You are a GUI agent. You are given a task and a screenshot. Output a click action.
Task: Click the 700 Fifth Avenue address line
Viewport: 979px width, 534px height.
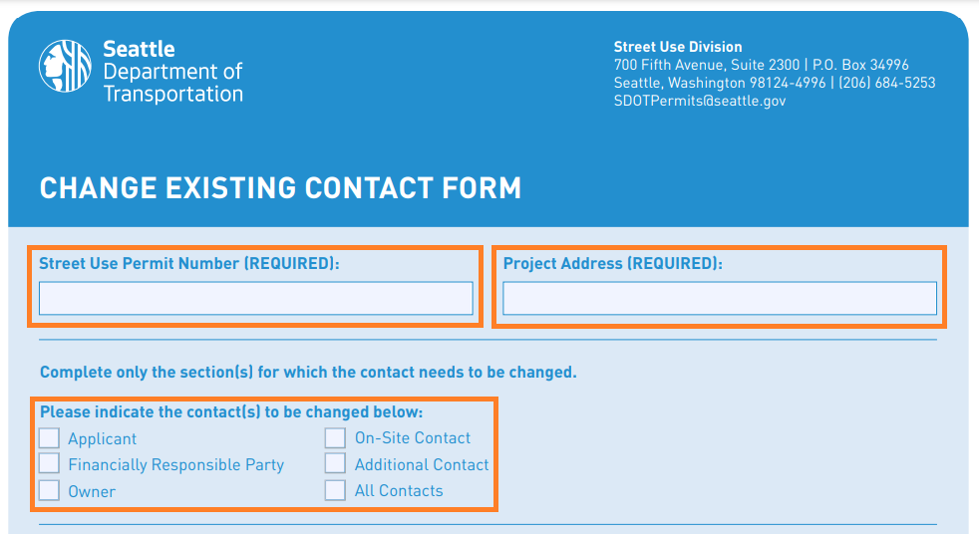click(761, 65)
